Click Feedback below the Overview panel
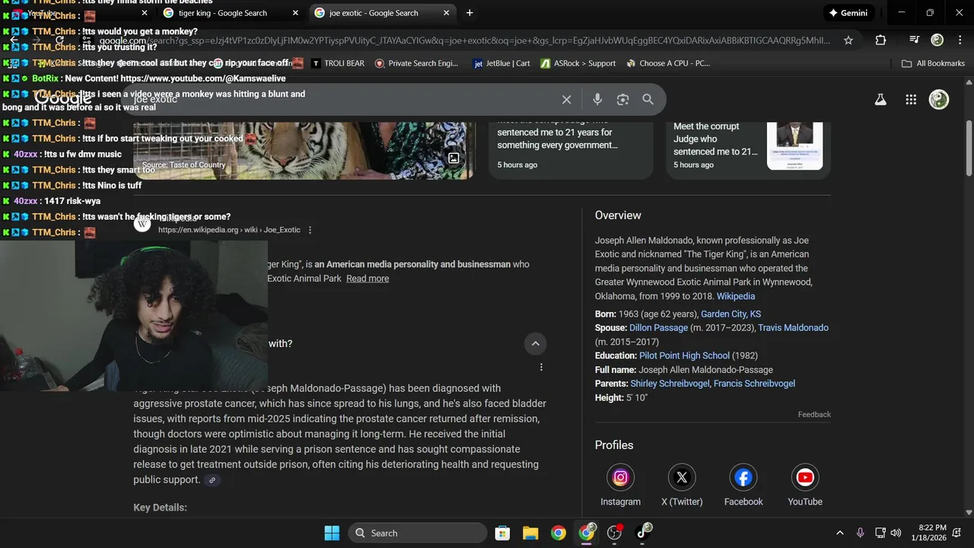 pyautogui.click(x=814, y=415)
